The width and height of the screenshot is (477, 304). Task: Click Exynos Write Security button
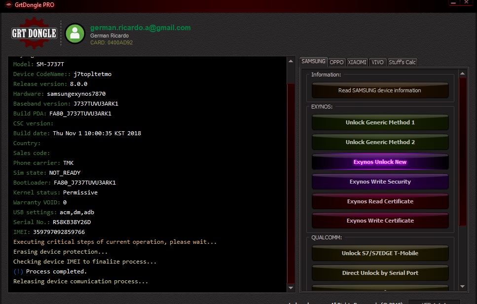click(x=380, y=182)
